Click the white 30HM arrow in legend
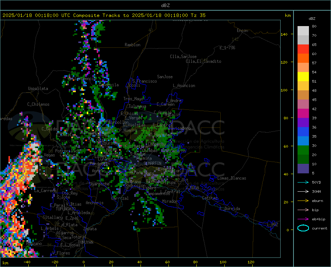This screenshot has width=331, height=267. (303, 192)
